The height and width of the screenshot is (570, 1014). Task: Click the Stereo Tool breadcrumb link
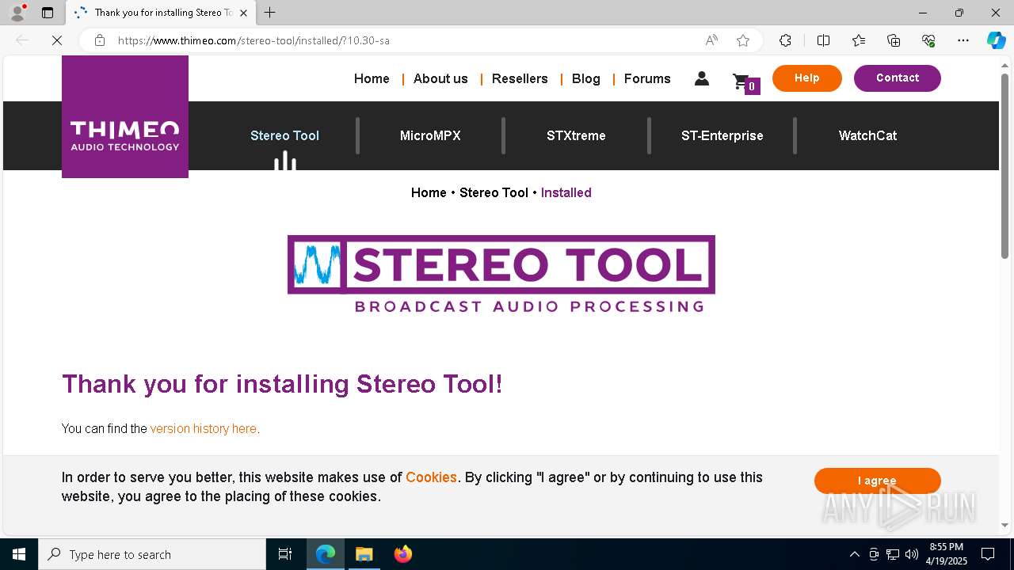[494, 192]
